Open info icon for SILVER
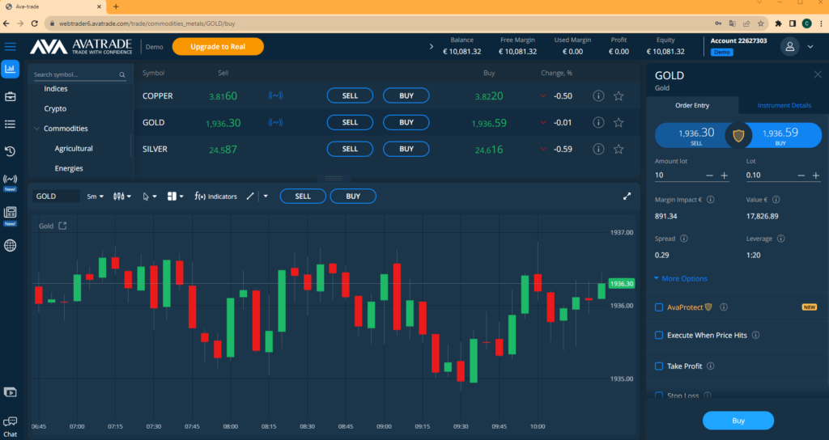 tap(598, 149)
